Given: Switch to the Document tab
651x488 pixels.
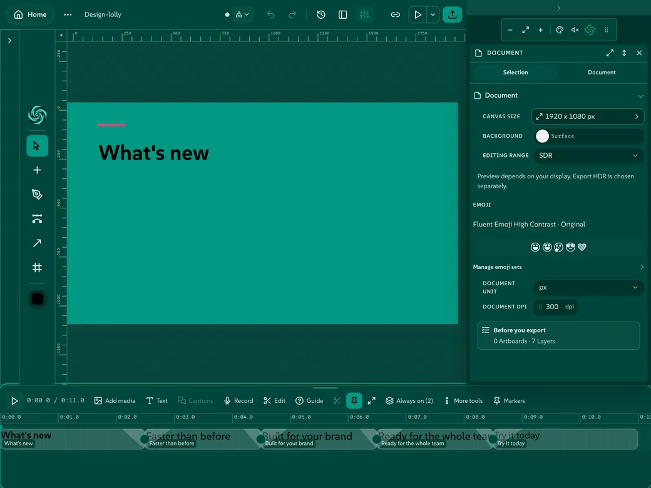Looking at the screenshot, I should [x=602, y=72].
